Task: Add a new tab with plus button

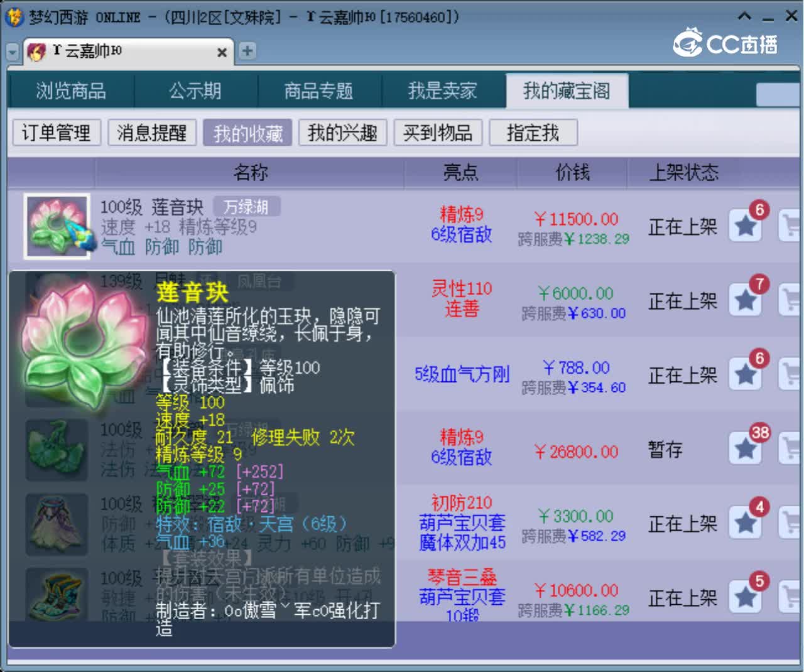Action: click(x=247, y=51)
